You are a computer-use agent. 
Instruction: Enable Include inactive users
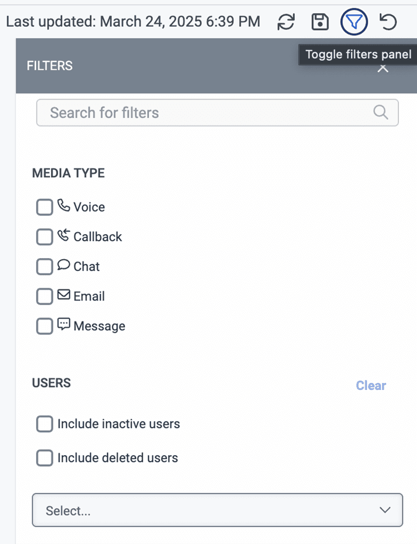click(44, 424)
